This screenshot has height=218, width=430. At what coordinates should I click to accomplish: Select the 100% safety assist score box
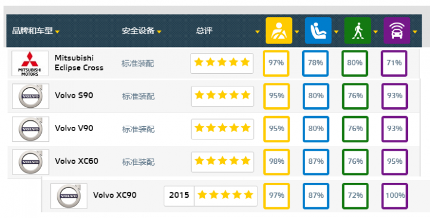tap(395, 196)
